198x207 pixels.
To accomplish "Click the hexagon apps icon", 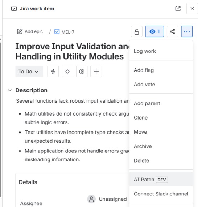I will tap(82, 72).
